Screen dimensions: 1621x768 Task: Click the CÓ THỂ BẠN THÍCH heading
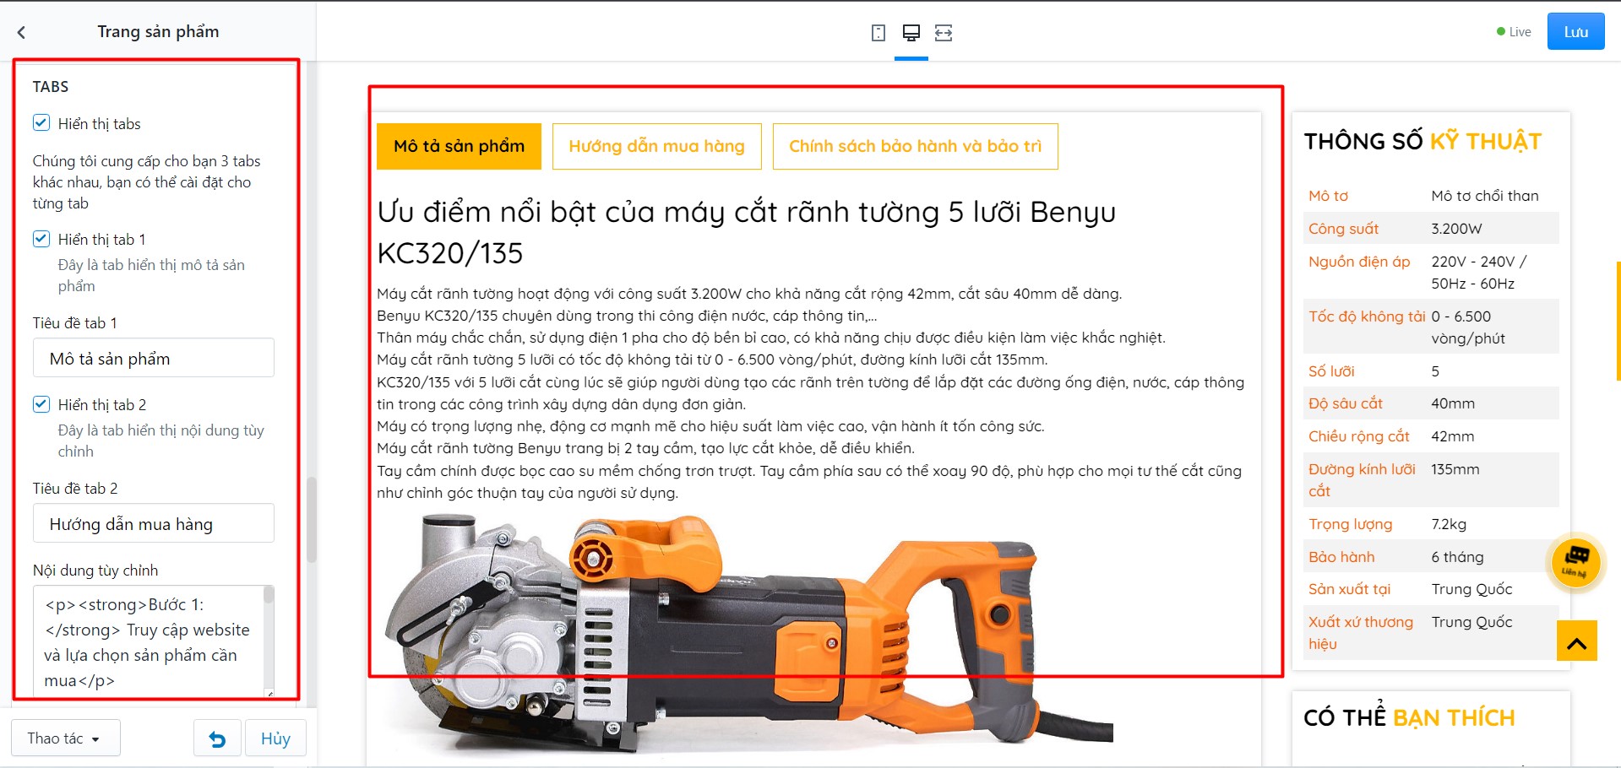tap(1409, 717)
